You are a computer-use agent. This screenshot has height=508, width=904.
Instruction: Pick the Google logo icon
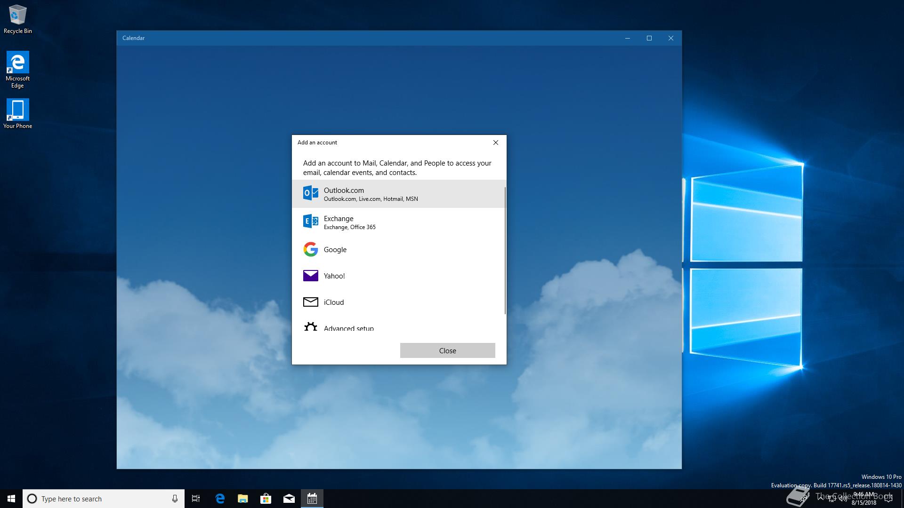pos(310,249)
